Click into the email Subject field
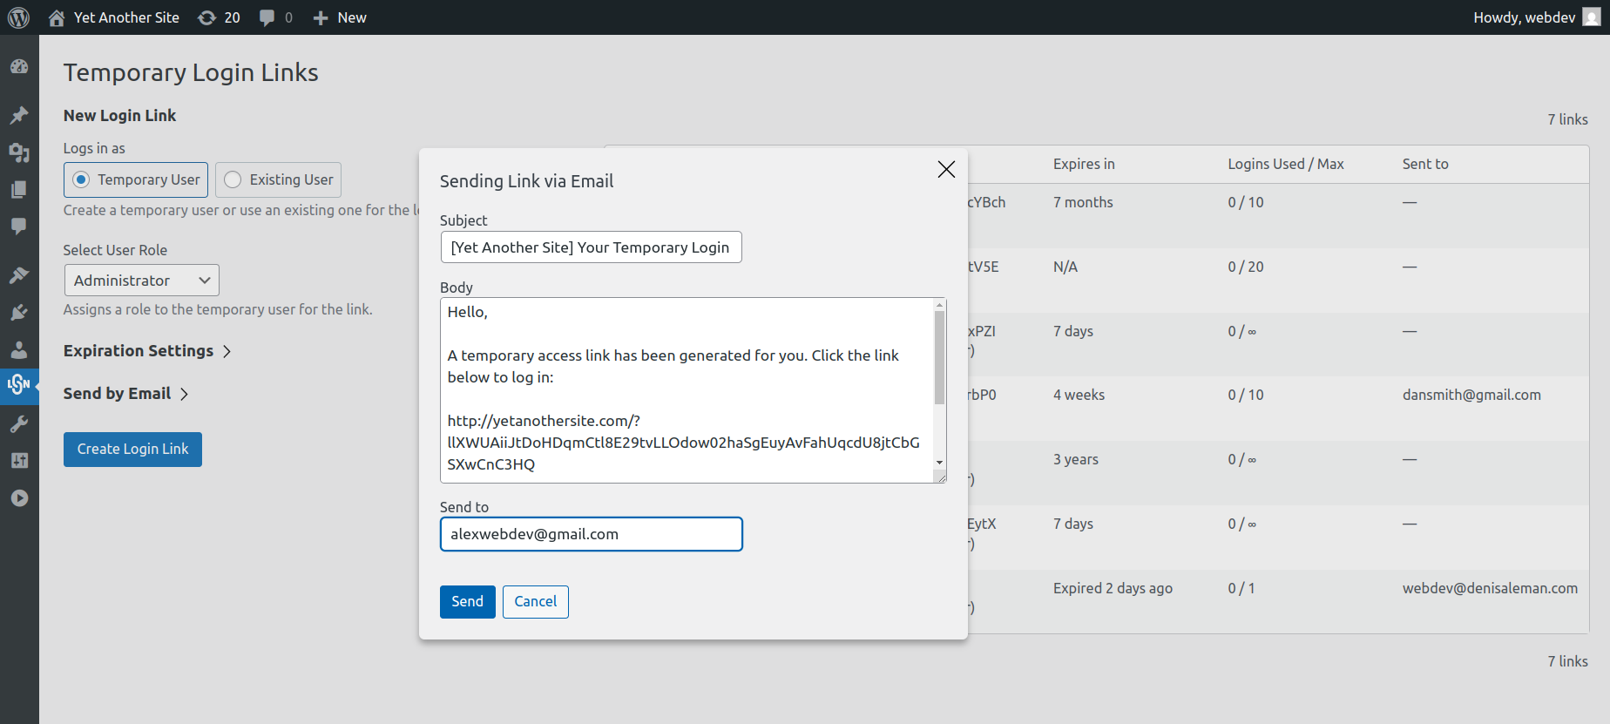The image size is (1610, 724). [x=591, y=247]
